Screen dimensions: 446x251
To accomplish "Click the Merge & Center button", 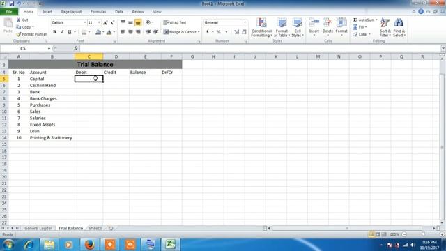I will [180, 32].
